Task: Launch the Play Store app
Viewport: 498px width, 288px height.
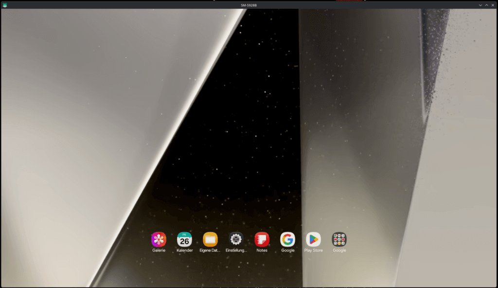Action: pos(314,239)
